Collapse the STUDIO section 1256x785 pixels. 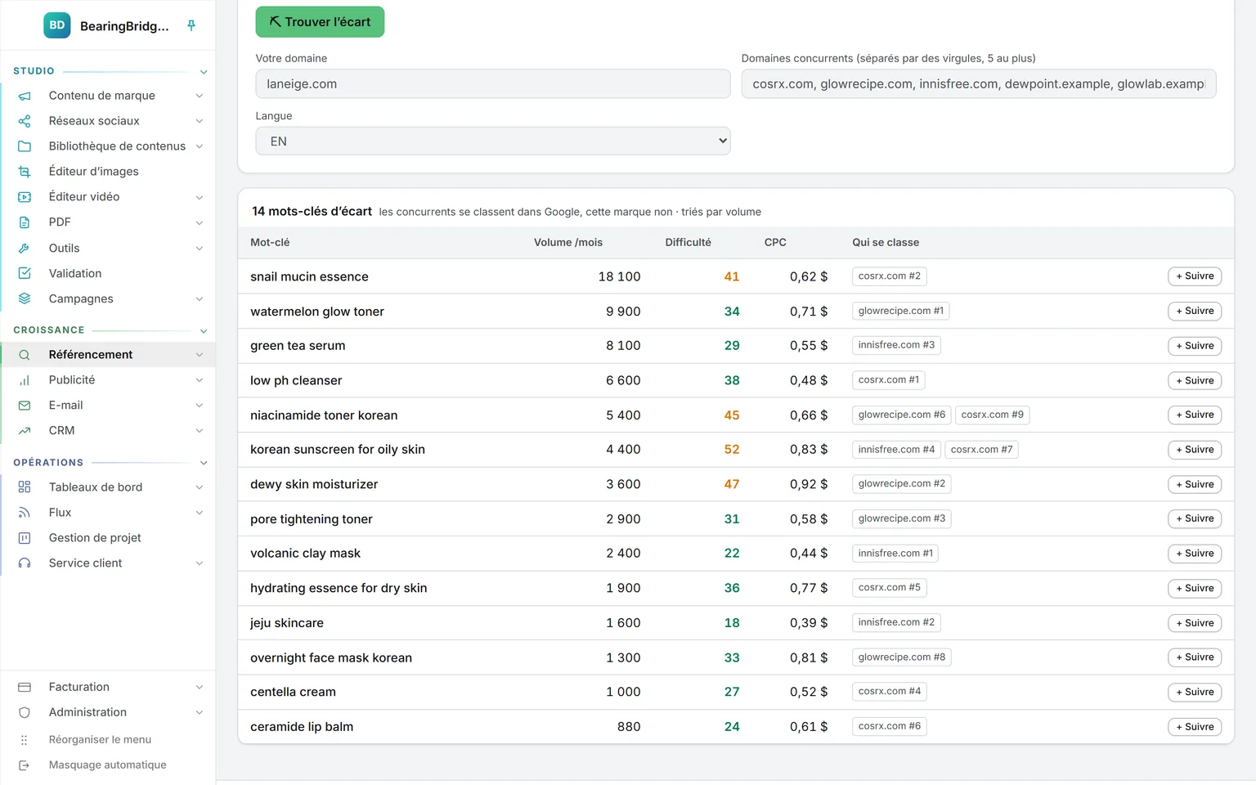coord(204,72)
